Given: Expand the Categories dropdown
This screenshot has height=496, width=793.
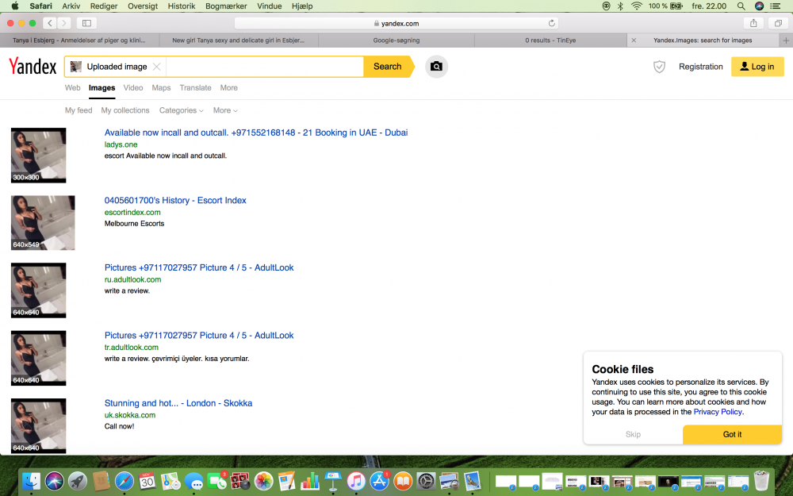Looking at the screenshot, I should (181, 110).
